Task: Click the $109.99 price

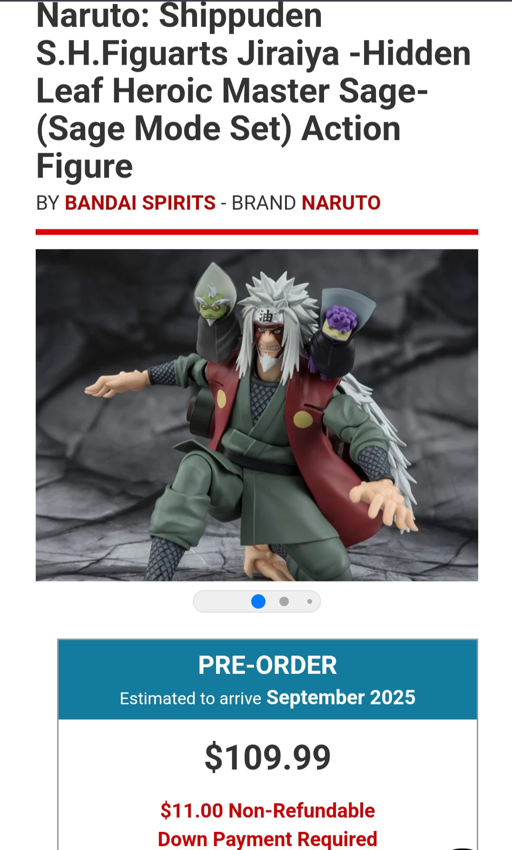Action: coord(267,757)
